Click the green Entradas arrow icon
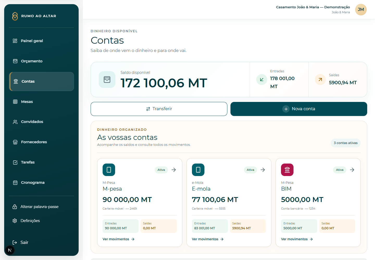375x260 pixels. (262, 80)
